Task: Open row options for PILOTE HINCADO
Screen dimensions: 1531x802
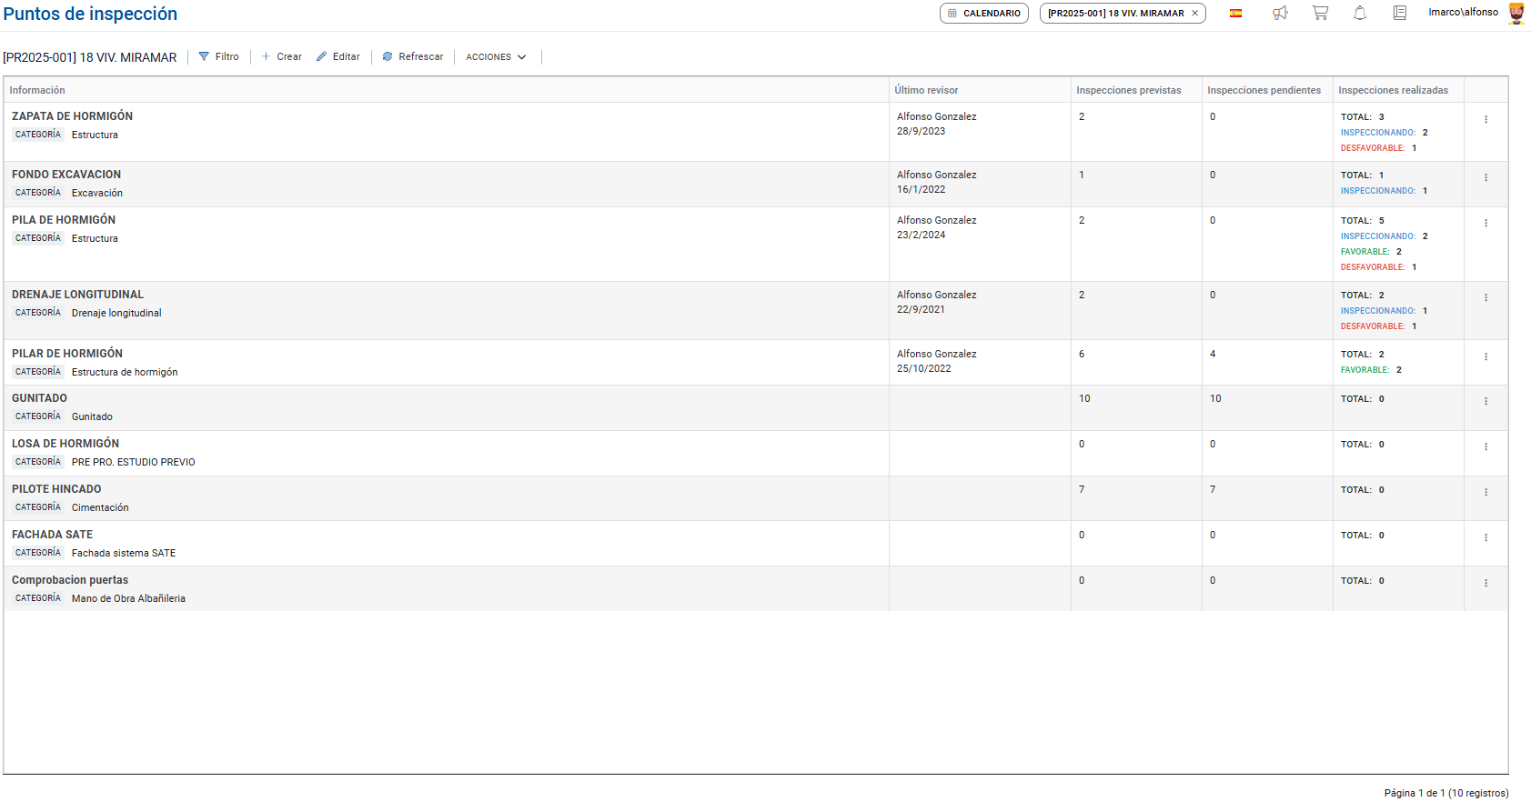Action: (1486, 492)
